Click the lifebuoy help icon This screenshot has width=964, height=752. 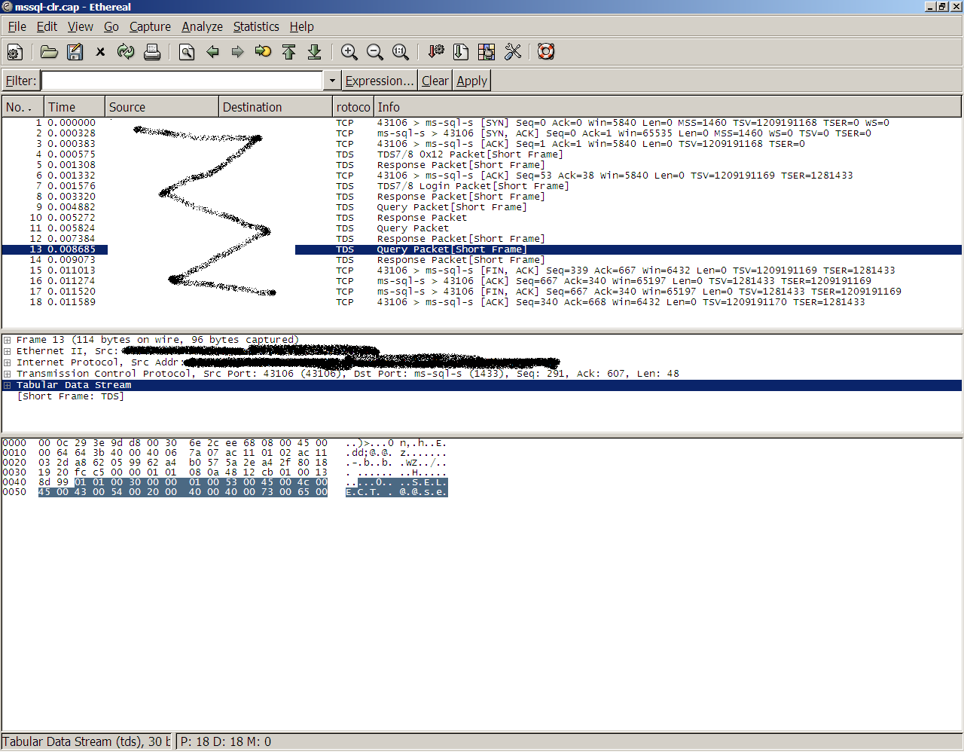[546, 52]
